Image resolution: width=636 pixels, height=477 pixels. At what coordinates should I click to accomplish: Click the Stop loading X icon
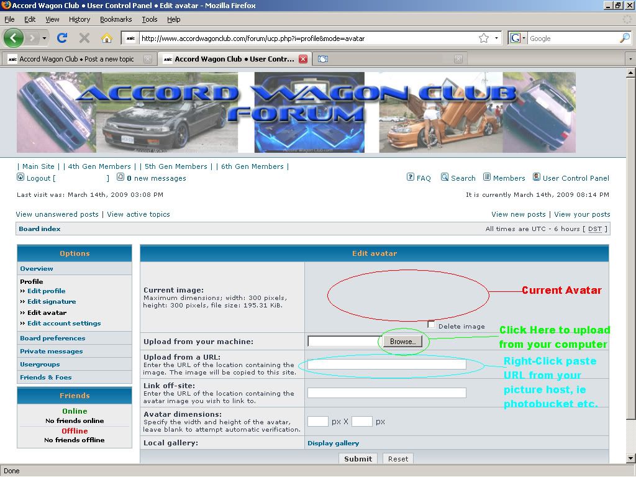click(x=84, y=38)
